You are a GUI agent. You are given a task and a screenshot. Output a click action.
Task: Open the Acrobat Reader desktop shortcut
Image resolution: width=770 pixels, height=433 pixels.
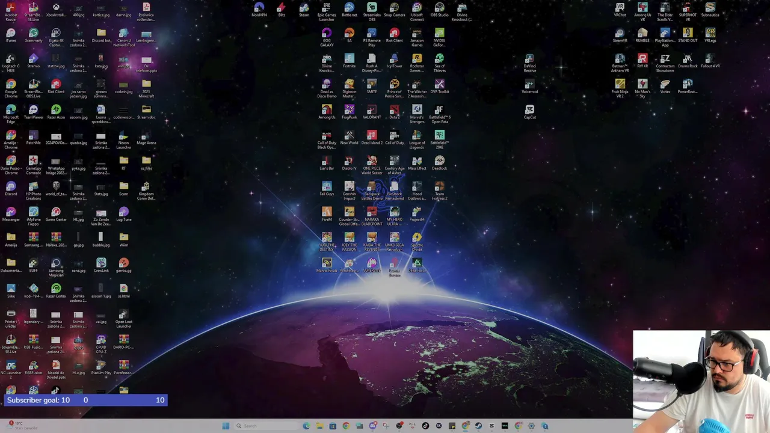click(x=11, y=11)
